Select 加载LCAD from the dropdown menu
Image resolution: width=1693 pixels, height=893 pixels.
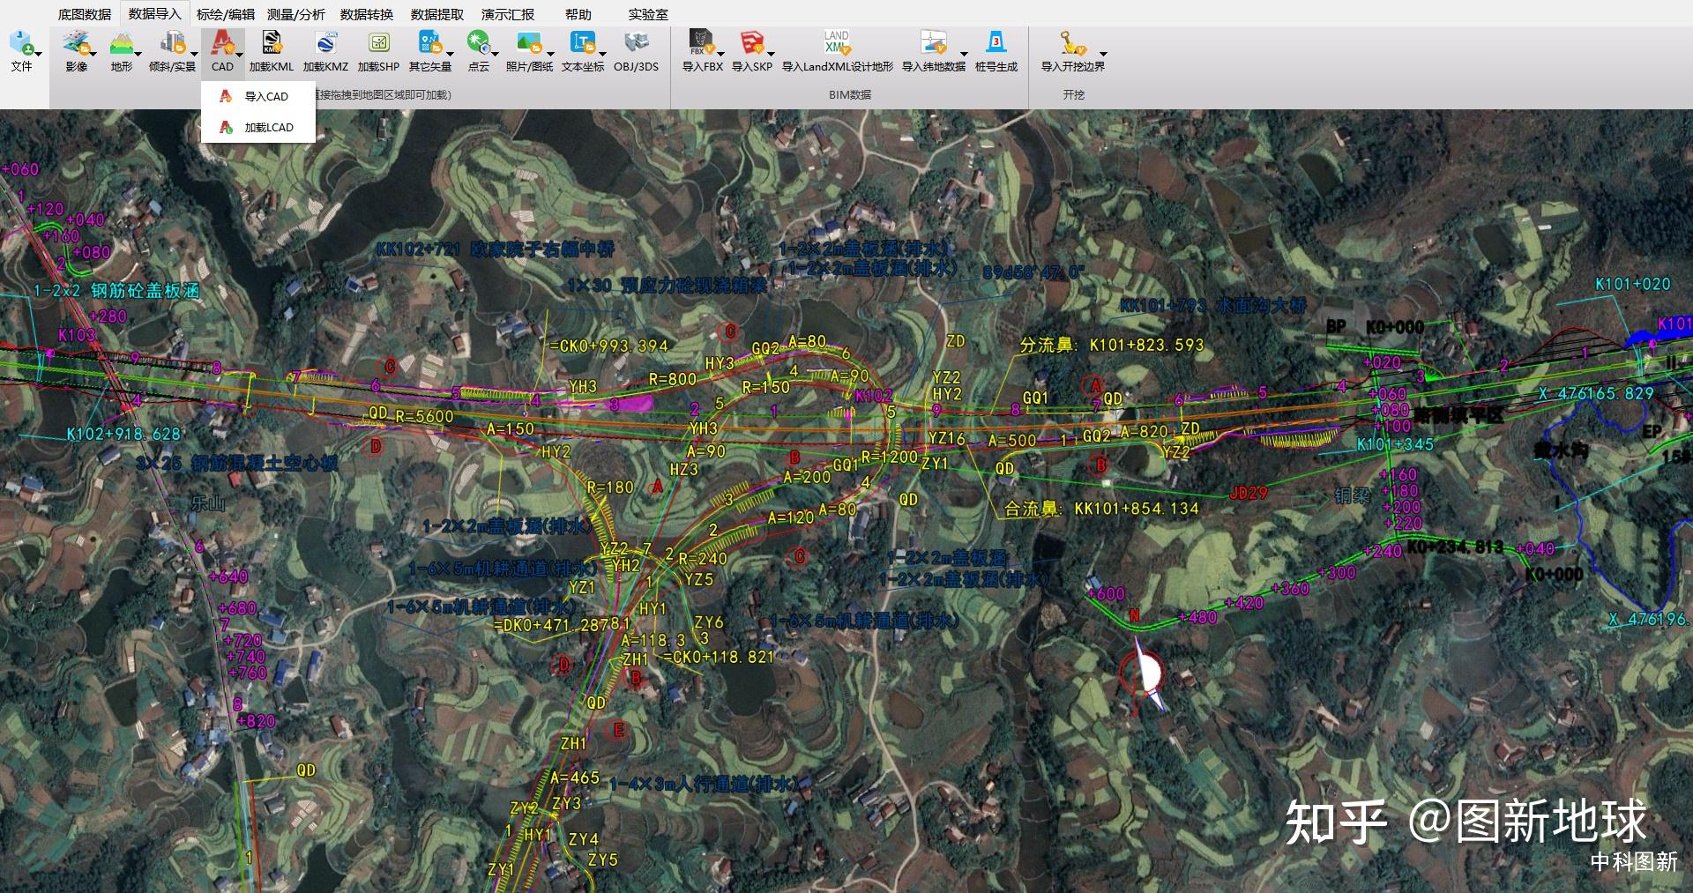click(x=268, y=128)
